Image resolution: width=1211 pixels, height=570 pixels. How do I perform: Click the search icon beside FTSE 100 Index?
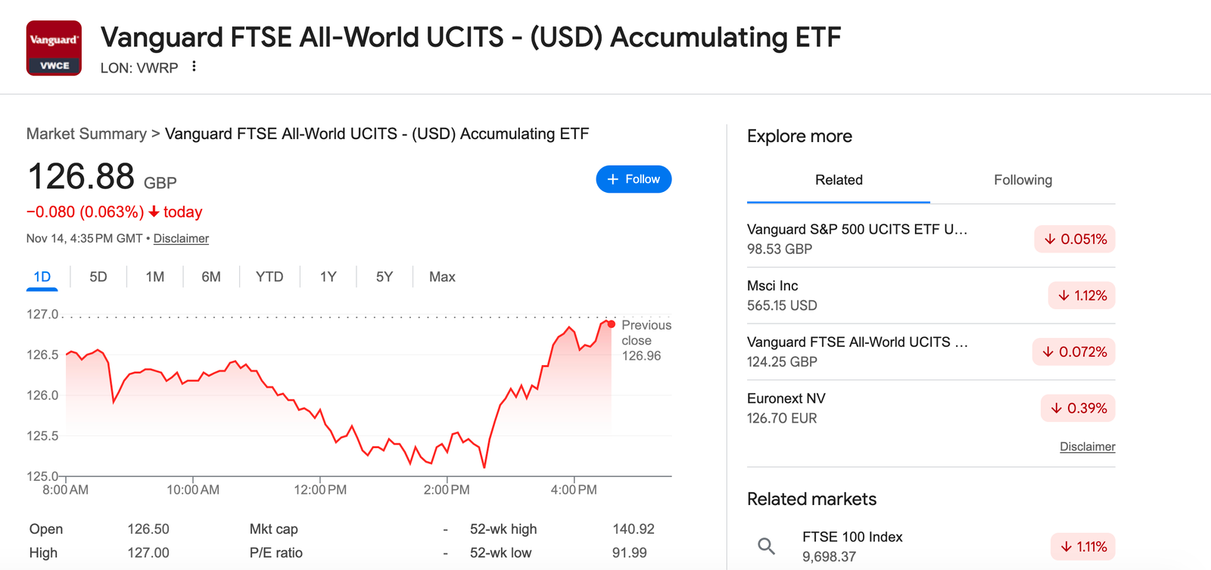click(766, 545)
